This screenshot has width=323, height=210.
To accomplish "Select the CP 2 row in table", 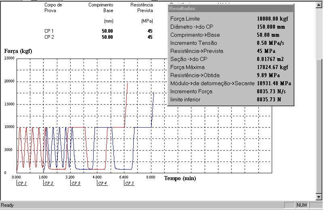I will pyautogui.click(x=99, y=37).
